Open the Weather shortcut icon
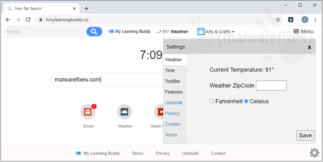This screenshot has height=162, width=323. tap(124, 112)
